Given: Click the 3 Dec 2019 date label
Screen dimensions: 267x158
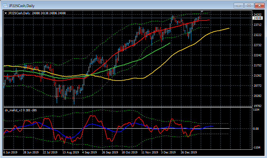Looking at the screenshot, I should click(168, 152).
